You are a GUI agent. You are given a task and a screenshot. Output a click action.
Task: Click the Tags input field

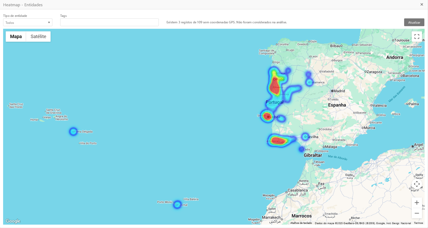(109, 22)
